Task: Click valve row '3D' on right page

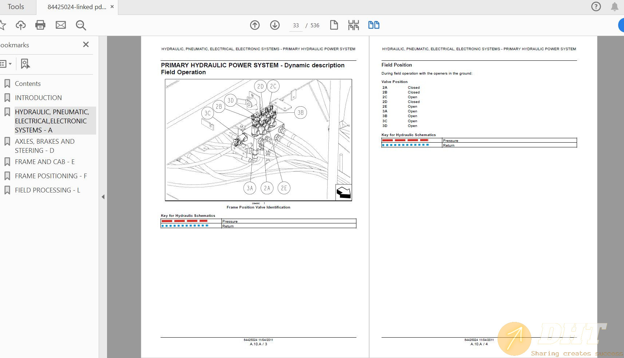Action: (400, 126)
